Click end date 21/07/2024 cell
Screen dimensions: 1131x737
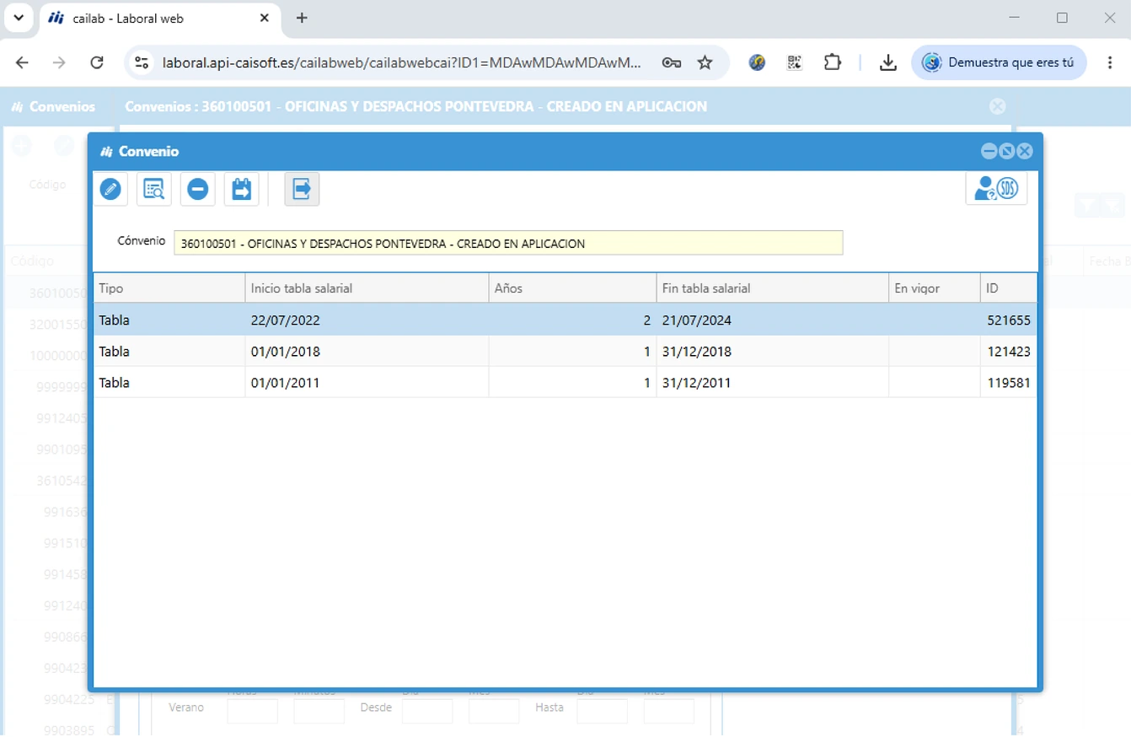click(x=773, y=320)
